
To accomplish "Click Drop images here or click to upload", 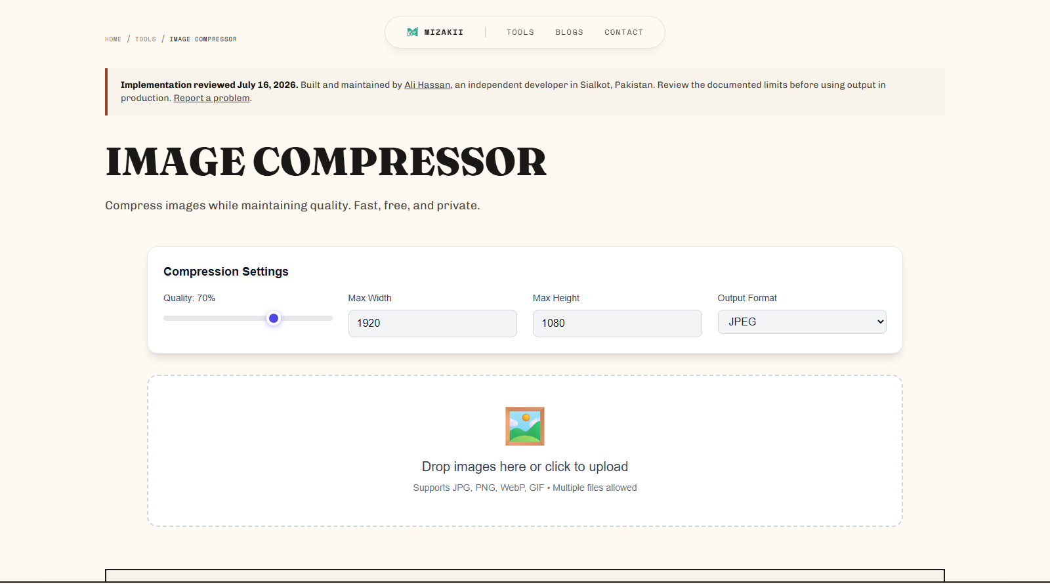I will (525, 467).
